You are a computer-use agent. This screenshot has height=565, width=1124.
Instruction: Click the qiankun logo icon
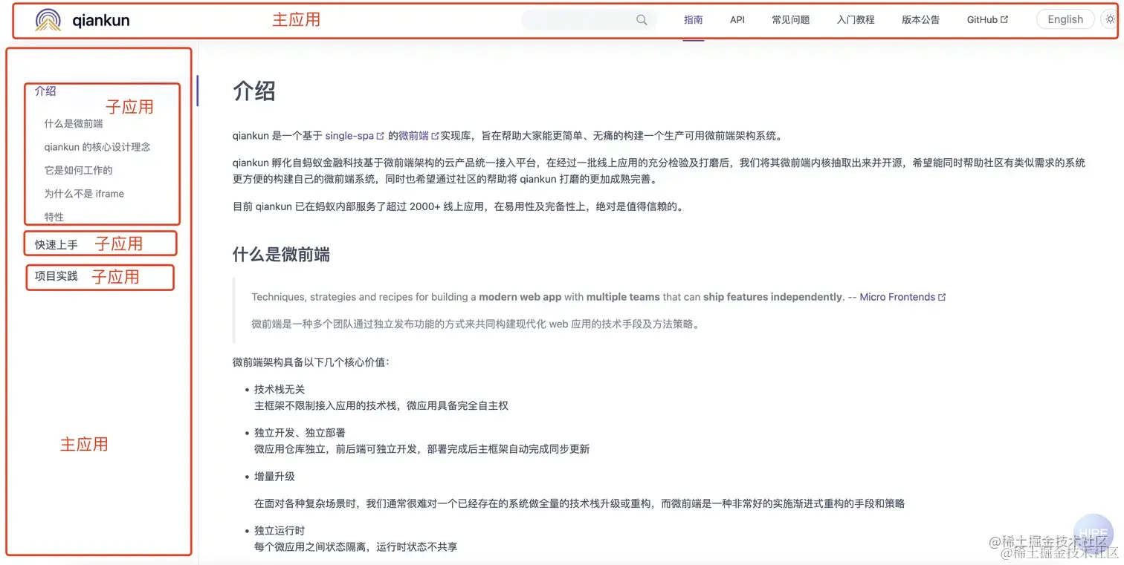[x=48, y=20]
